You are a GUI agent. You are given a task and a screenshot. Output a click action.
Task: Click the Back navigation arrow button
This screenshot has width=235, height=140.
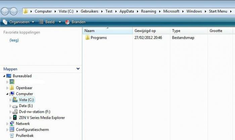click(x=5, y=11)
